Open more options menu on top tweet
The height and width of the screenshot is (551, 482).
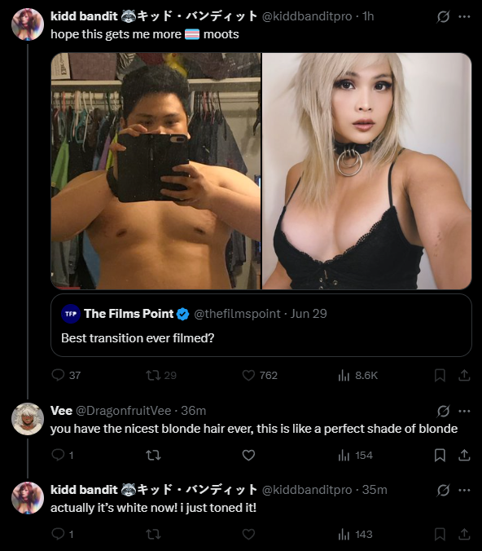(x=464, y=16)
